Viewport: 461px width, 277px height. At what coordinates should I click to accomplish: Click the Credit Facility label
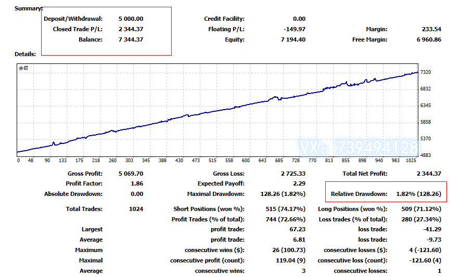224,19
